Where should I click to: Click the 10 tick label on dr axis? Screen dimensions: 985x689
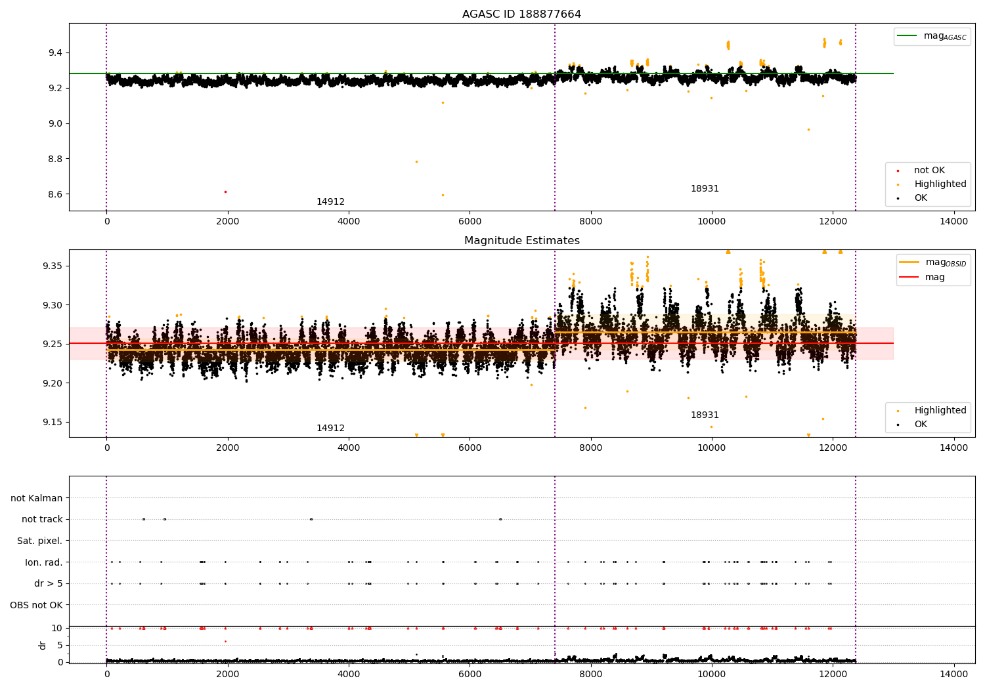(57, 628)
